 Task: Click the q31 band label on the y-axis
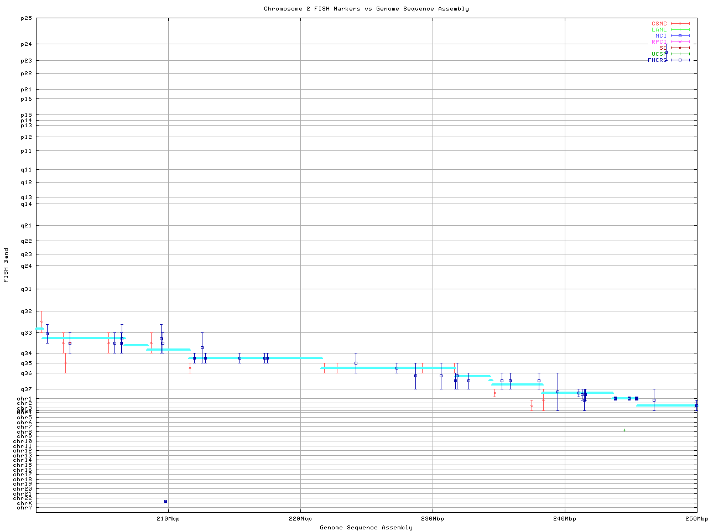[x=26, y=289]
